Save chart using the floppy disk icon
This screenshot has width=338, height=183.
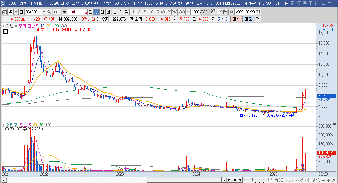pos(225,12)
